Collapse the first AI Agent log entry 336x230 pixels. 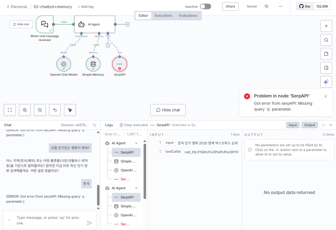pos(136,143)
